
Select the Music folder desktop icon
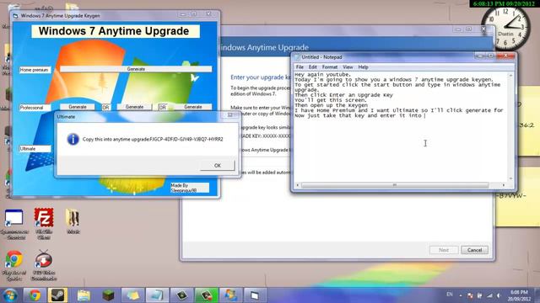73,221
